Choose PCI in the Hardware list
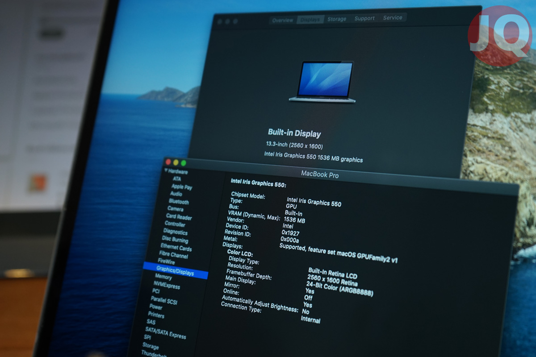Viewport: 536px width, 357px height. tap(156, 291)
